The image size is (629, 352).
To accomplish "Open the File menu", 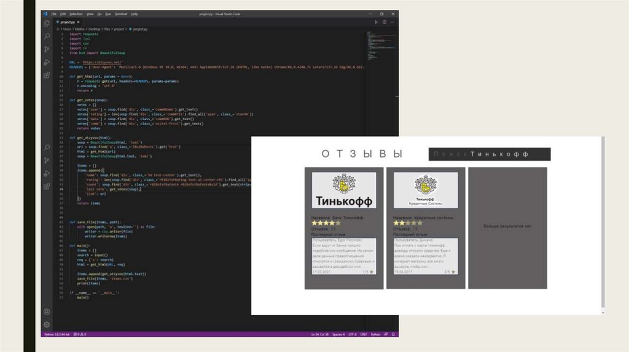I will tap(53, 13).
